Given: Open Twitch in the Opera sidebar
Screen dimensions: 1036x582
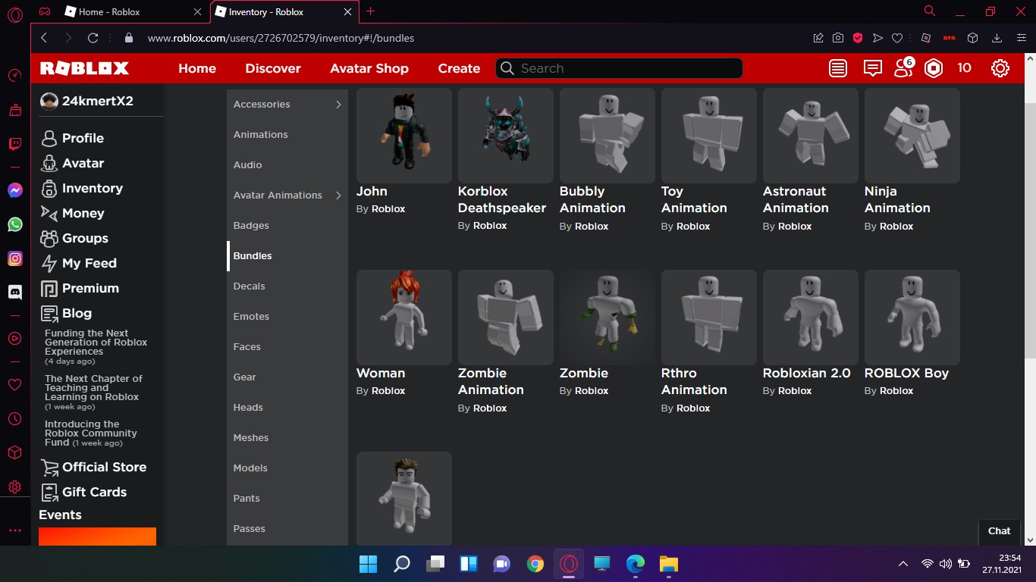Looking at the screenshot, I should click(x=14, y=144).
